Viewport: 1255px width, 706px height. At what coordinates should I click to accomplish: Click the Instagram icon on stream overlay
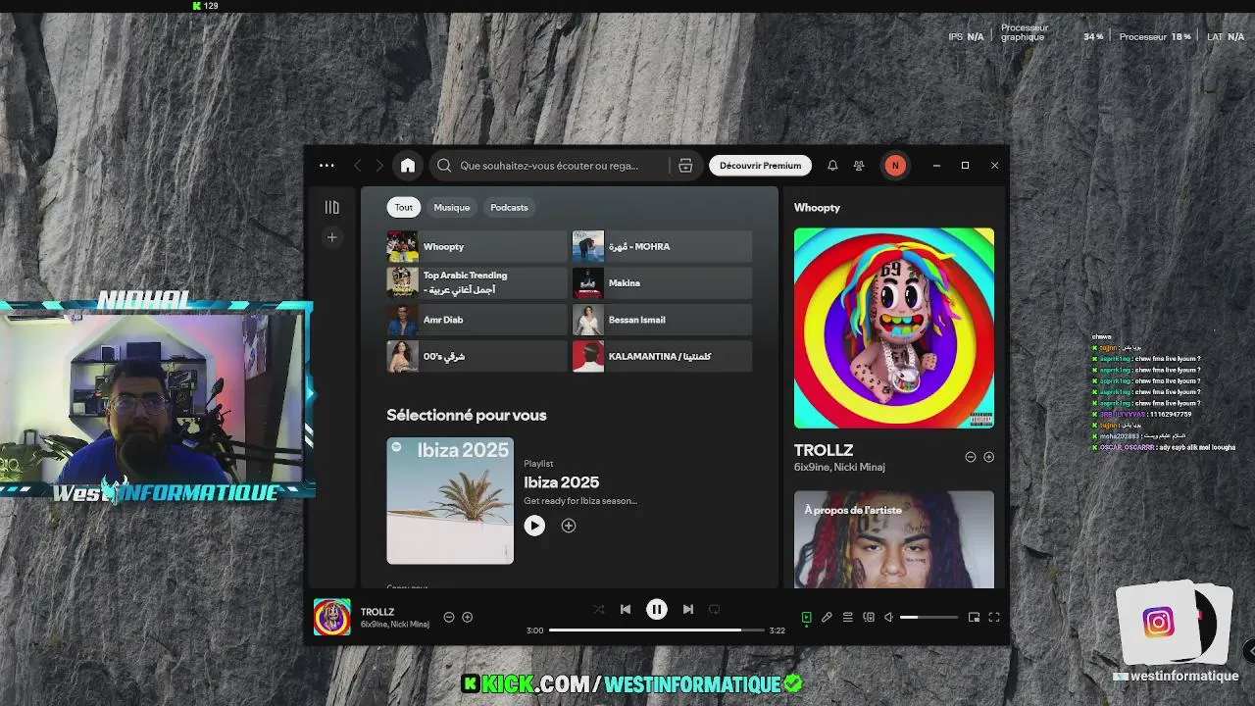pyautogui.click(x=1158, y=623)
